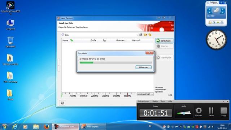Switch to the Aufnahme läuft taskbar window

pos(65,127)
